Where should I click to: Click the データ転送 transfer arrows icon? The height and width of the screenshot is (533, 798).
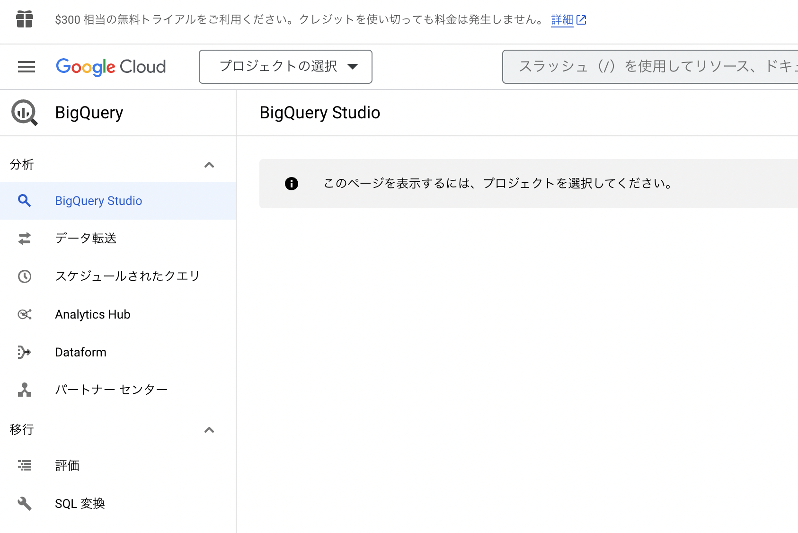[25, 239]
